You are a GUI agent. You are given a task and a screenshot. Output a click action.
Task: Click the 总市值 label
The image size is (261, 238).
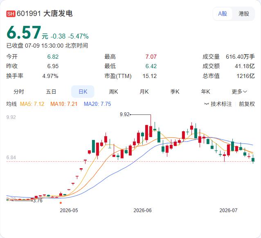(211, 76)
